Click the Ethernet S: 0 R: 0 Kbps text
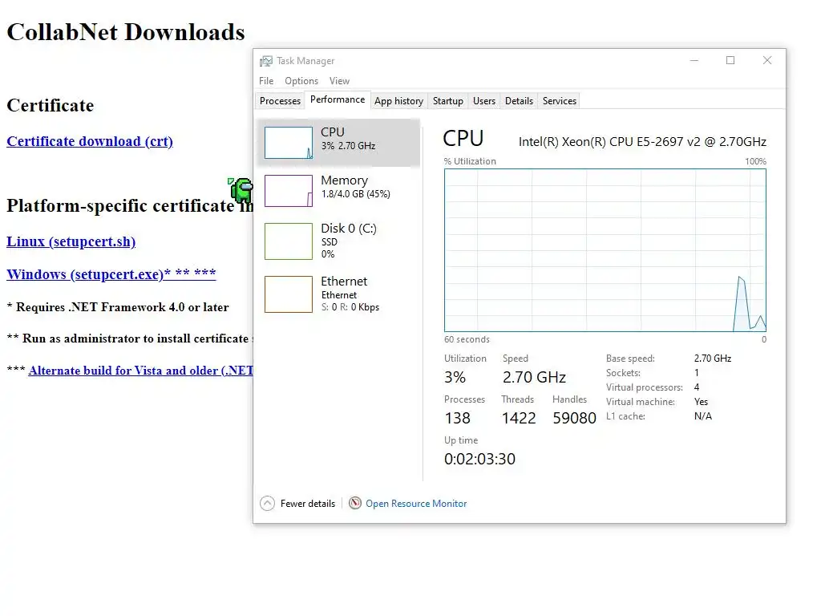This screenshot has height=616, width=821. [x=350, y=307]
